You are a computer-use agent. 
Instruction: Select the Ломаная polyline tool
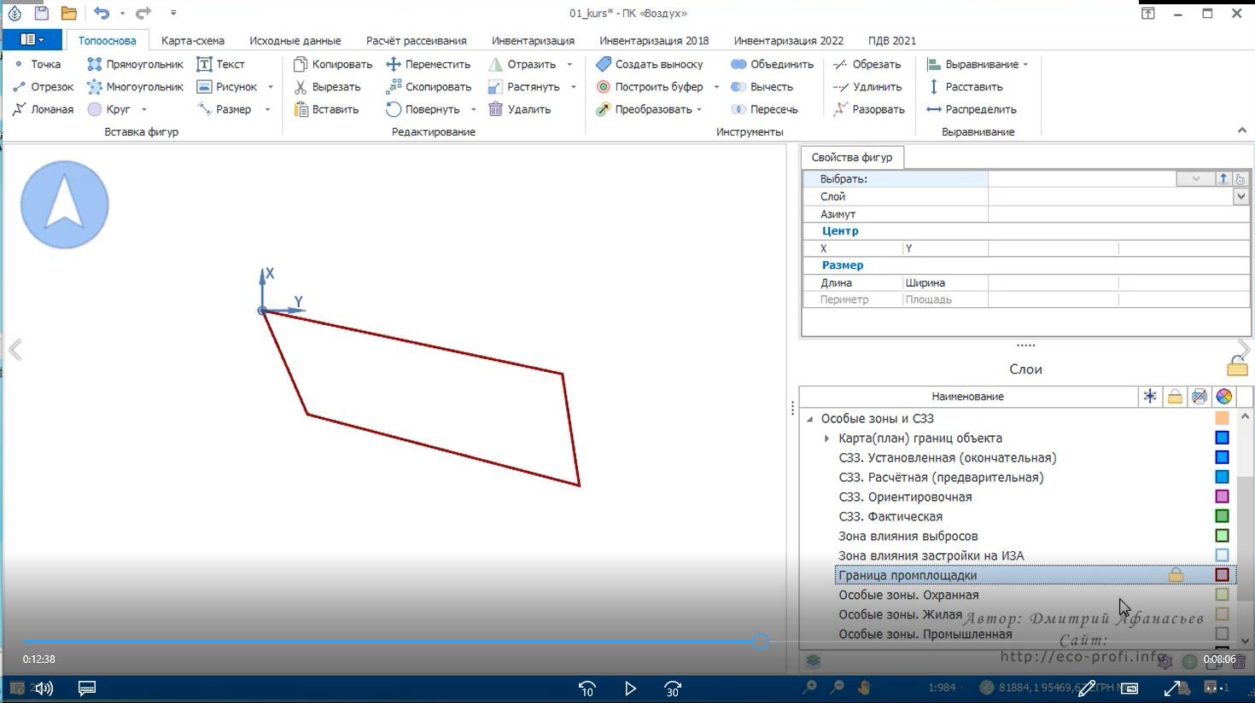(x=43, y=109)
